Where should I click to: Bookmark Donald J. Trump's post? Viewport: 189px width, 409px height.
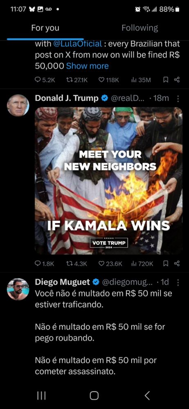point(166,263)
